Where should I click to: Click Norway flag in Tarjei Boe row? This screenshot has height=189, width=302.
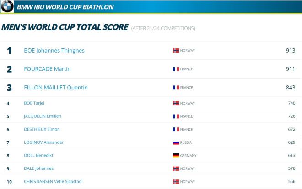[176, 104]
